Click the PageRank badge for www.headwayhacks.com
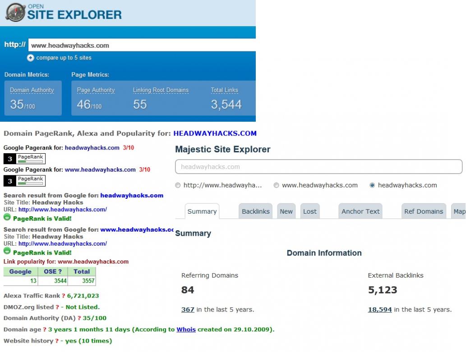This screenshot has width=466, height=352. (x=25, y=181)
